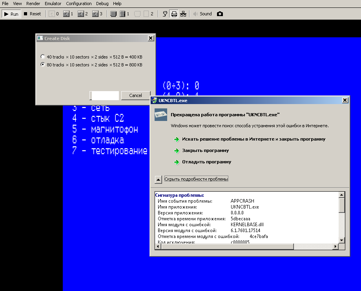
Task: Collapse details with up-arrow expander button
Action: tap(158, 179)
